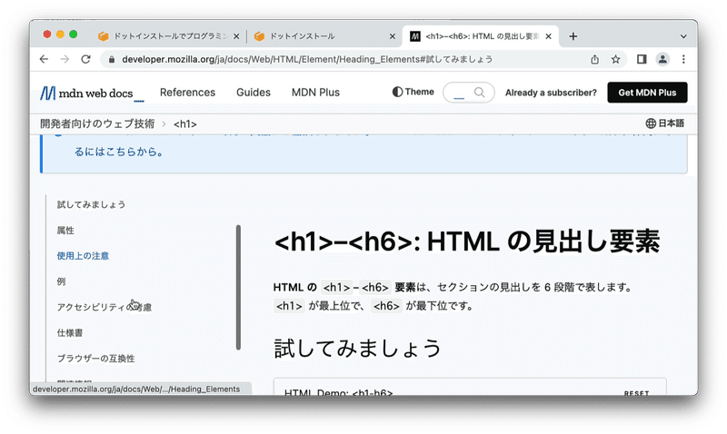
Task: Click the padlock site info icon
Action: (111, 59)
